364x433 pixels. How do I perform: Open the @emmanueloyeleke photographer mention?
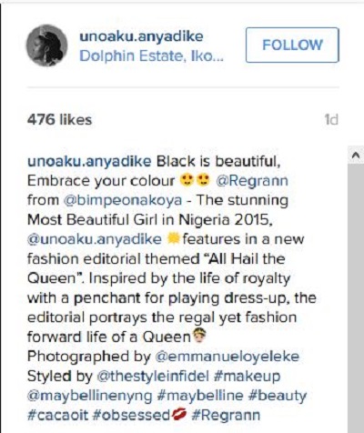[227, 357]
